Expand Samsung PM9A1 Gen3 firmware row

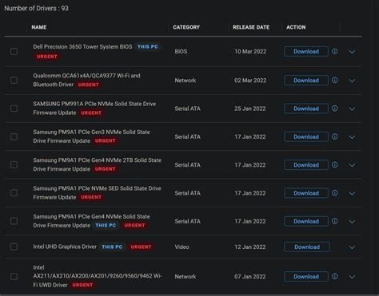[352, 137]
